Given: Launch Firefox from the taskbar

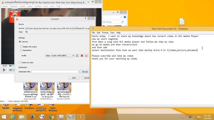Looking at the screenshot, I should pyautogui.click(x=32, y=117).
